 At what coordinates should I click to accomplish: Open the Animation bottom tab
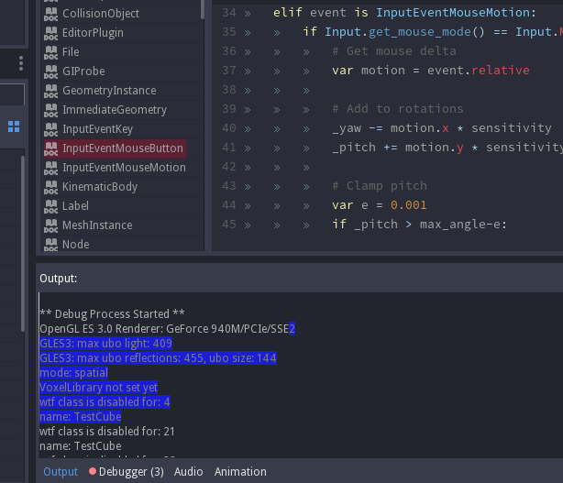coord(240,471)
